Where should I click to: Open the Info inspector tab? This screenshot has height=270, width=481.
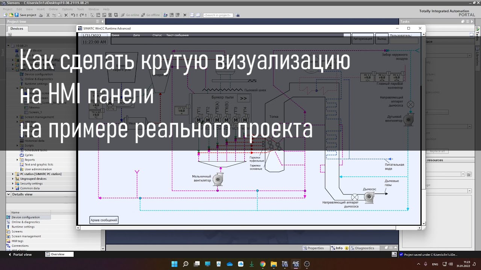tap(339, 248)
